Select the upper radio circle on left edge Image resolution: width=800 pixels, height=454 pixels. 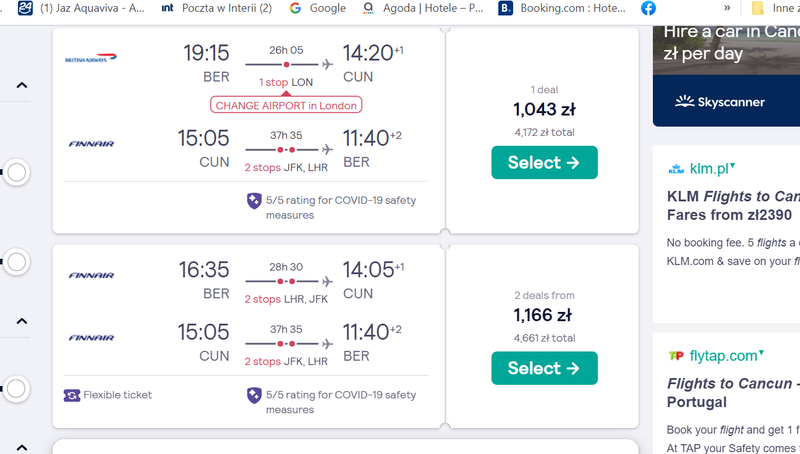(x=17, y=172)
